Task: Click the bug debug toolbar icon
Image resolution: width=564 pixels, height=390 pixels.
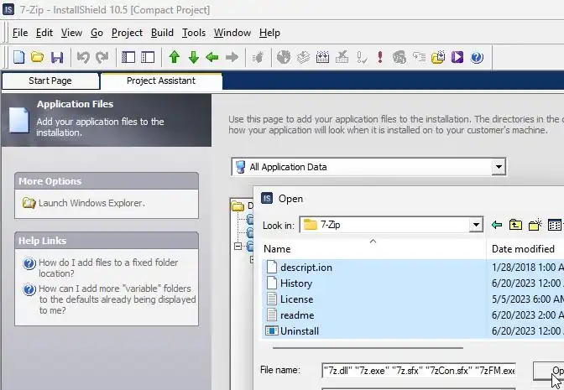Action: point(258,57)
